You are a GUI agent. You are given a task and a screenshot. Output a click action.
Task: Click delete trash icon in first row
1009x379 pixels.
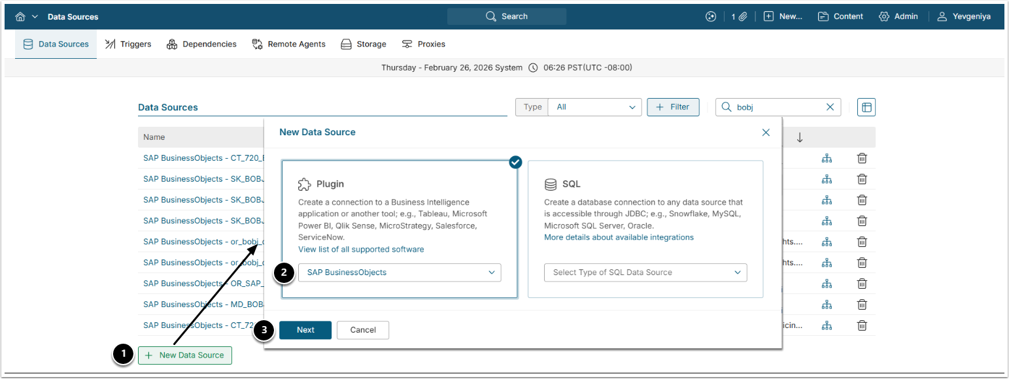point(863,158)
